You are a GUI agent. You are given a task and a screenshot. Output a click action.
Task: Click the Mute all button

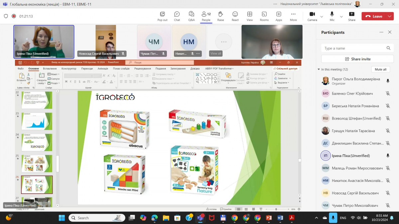380,69
